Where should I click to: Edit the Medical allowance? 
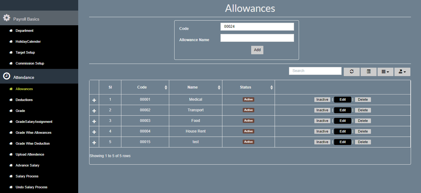[x=342, y=100]
